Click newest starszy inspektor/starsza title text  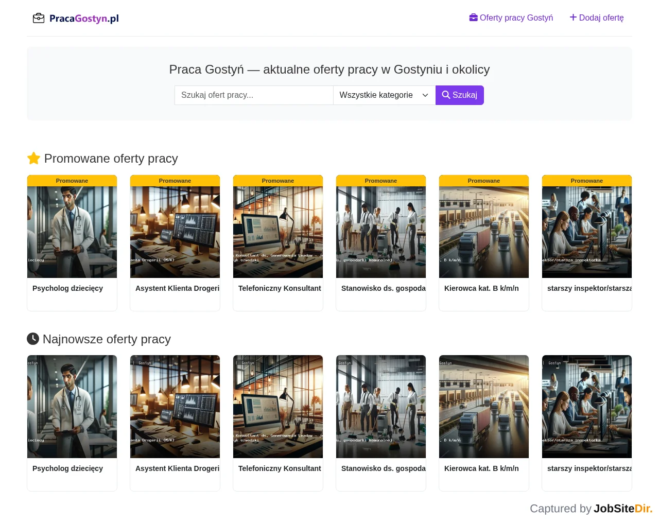tap(589, 468)
